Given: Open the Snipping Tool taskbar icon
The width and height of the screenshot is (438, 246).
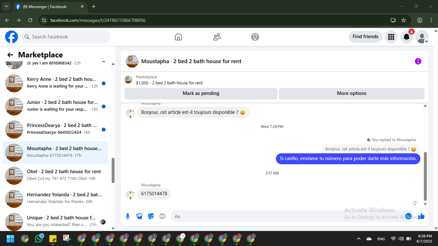Looking at the screenshot, I should [x=67, y=239].
